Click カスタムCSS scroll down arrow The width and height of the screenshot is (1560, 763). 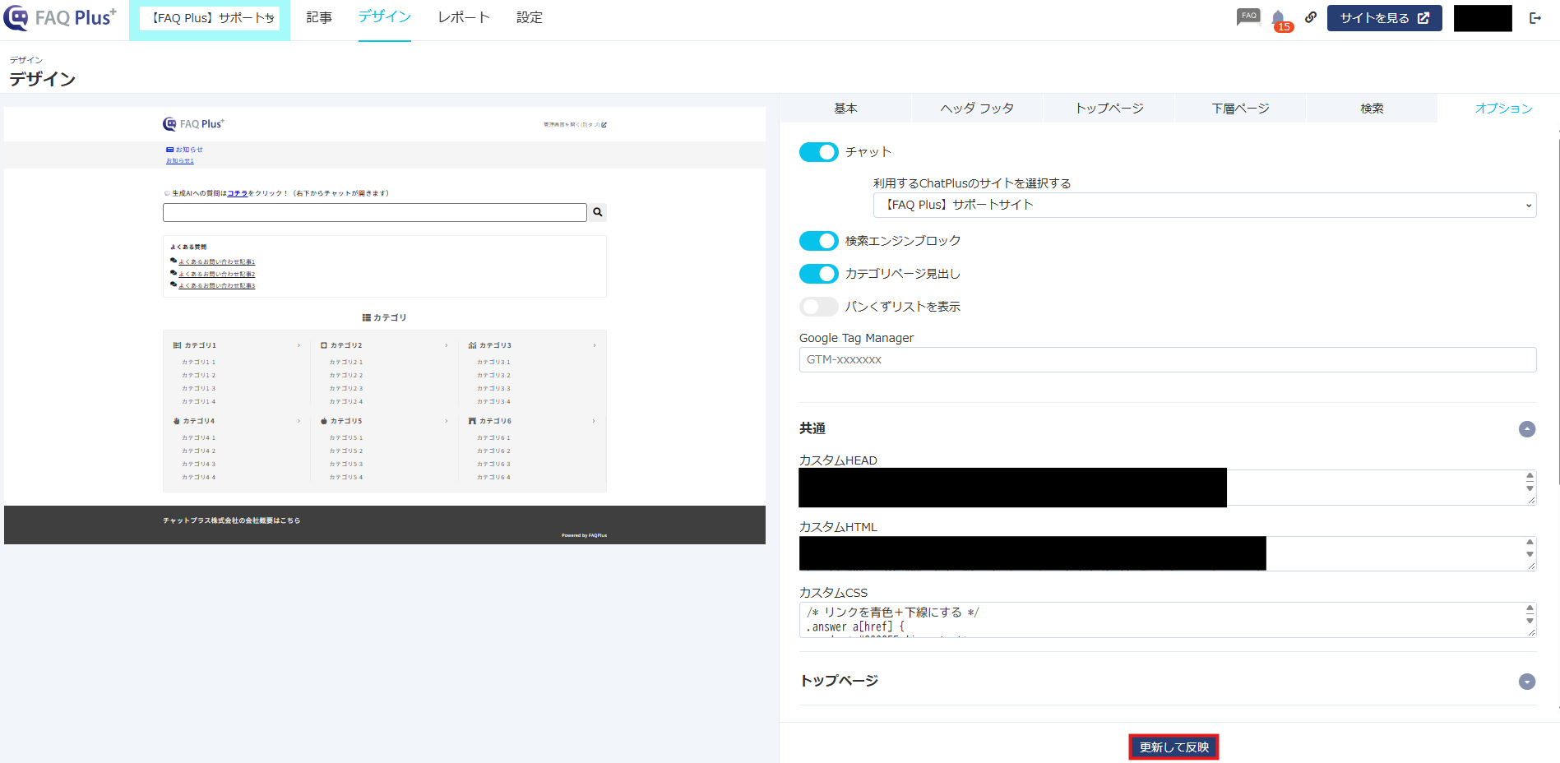coord(1530,621)
